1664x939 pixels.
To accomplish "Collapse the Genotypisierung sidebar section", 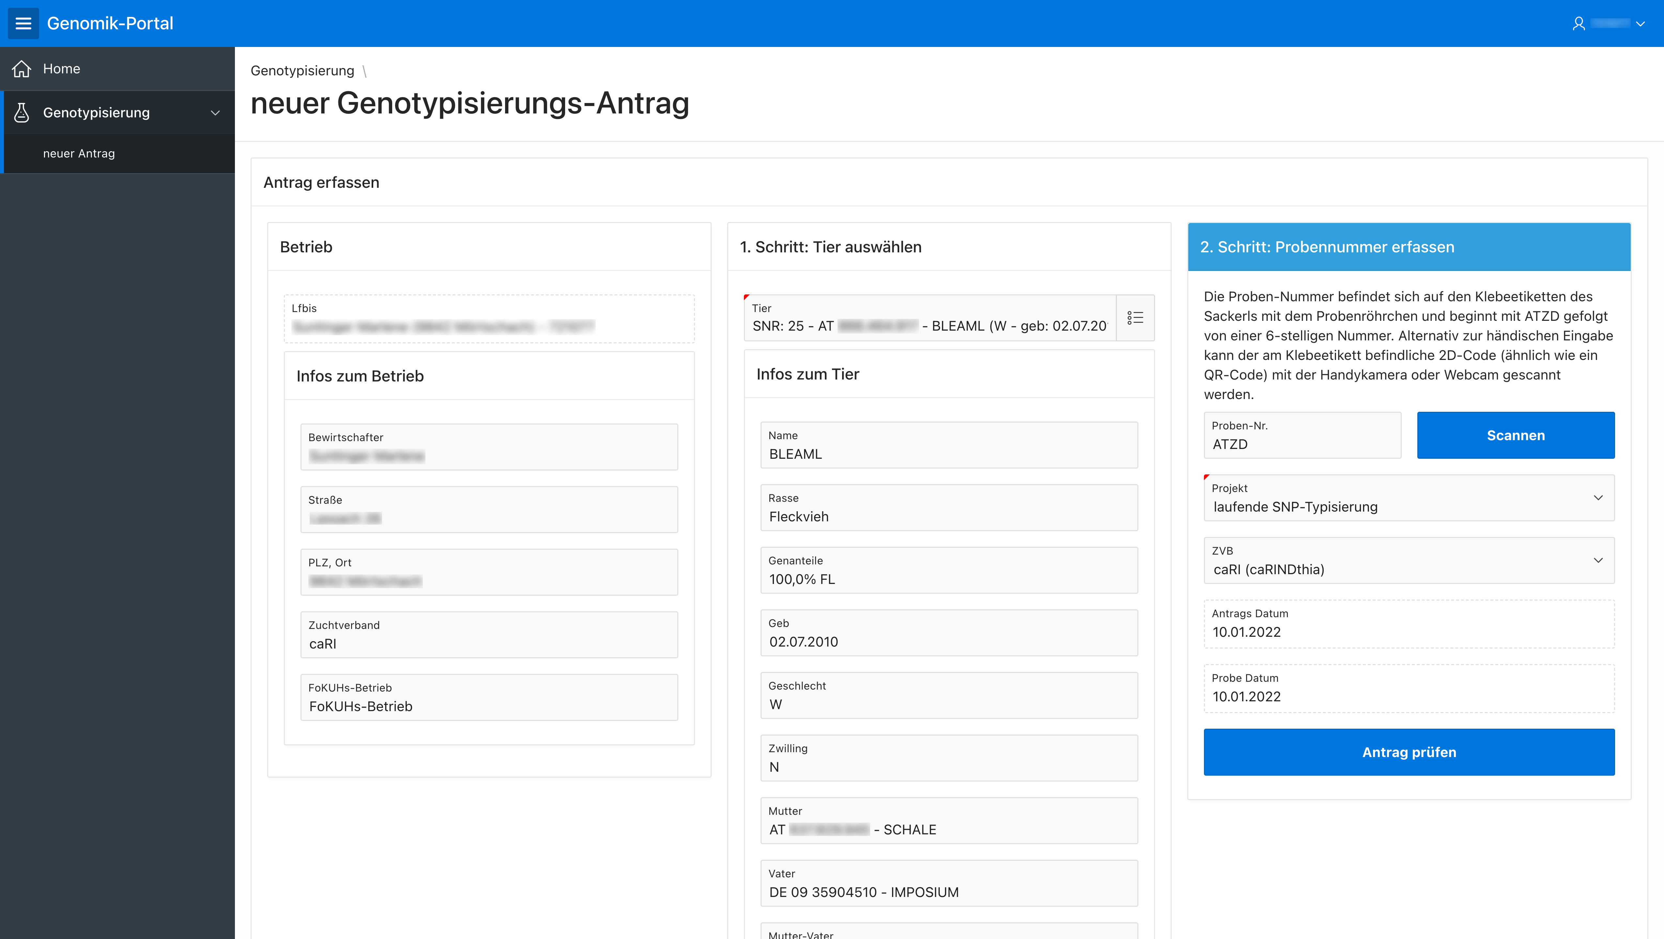I will [215, 112].
